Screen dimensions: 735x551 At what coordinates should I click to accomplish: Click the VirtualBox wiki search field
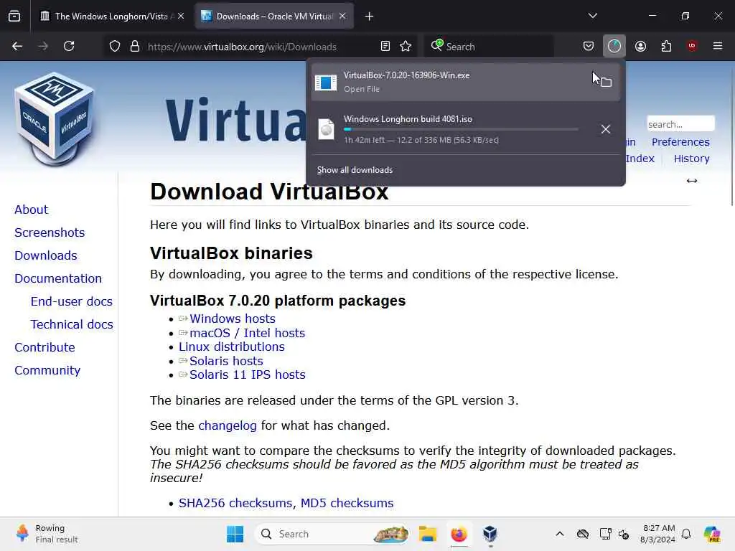point(680,124)
